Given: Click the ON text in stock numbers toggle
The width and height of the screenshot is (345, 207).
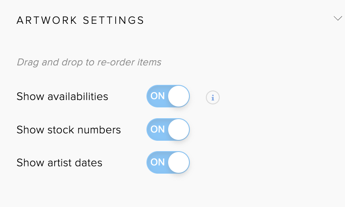Looking at the screenshot, I should pos(158,129).
